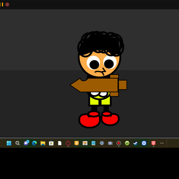Launch the Camera app from the taskbar
Image resolution: width=179 pixels, height=179 pixels.
110,143
